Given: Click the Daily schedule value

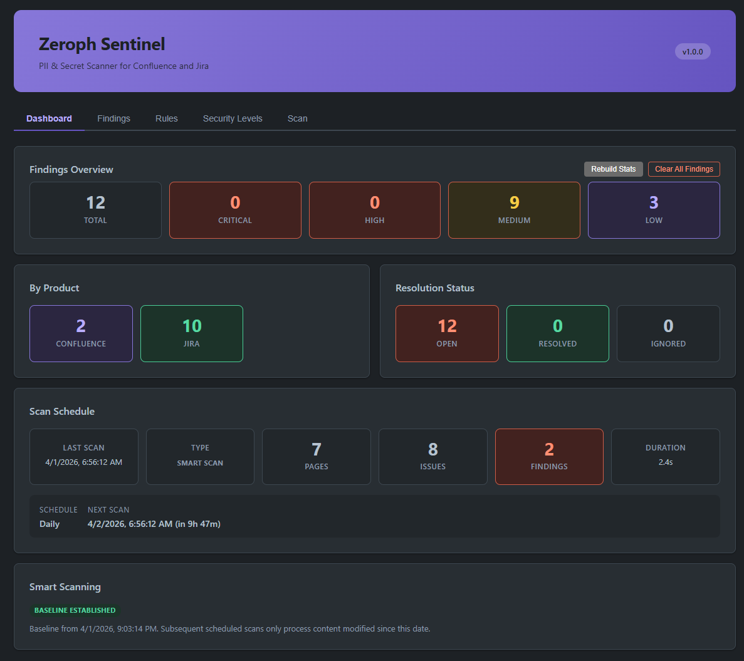Looking at the screenshot, I should pos(50,524).
